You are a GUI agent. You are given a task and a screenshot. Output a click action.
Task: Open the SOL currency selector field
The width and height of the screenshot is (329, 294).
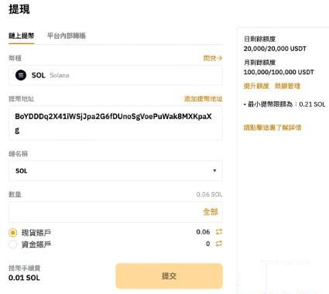click(x=115, y=75)
